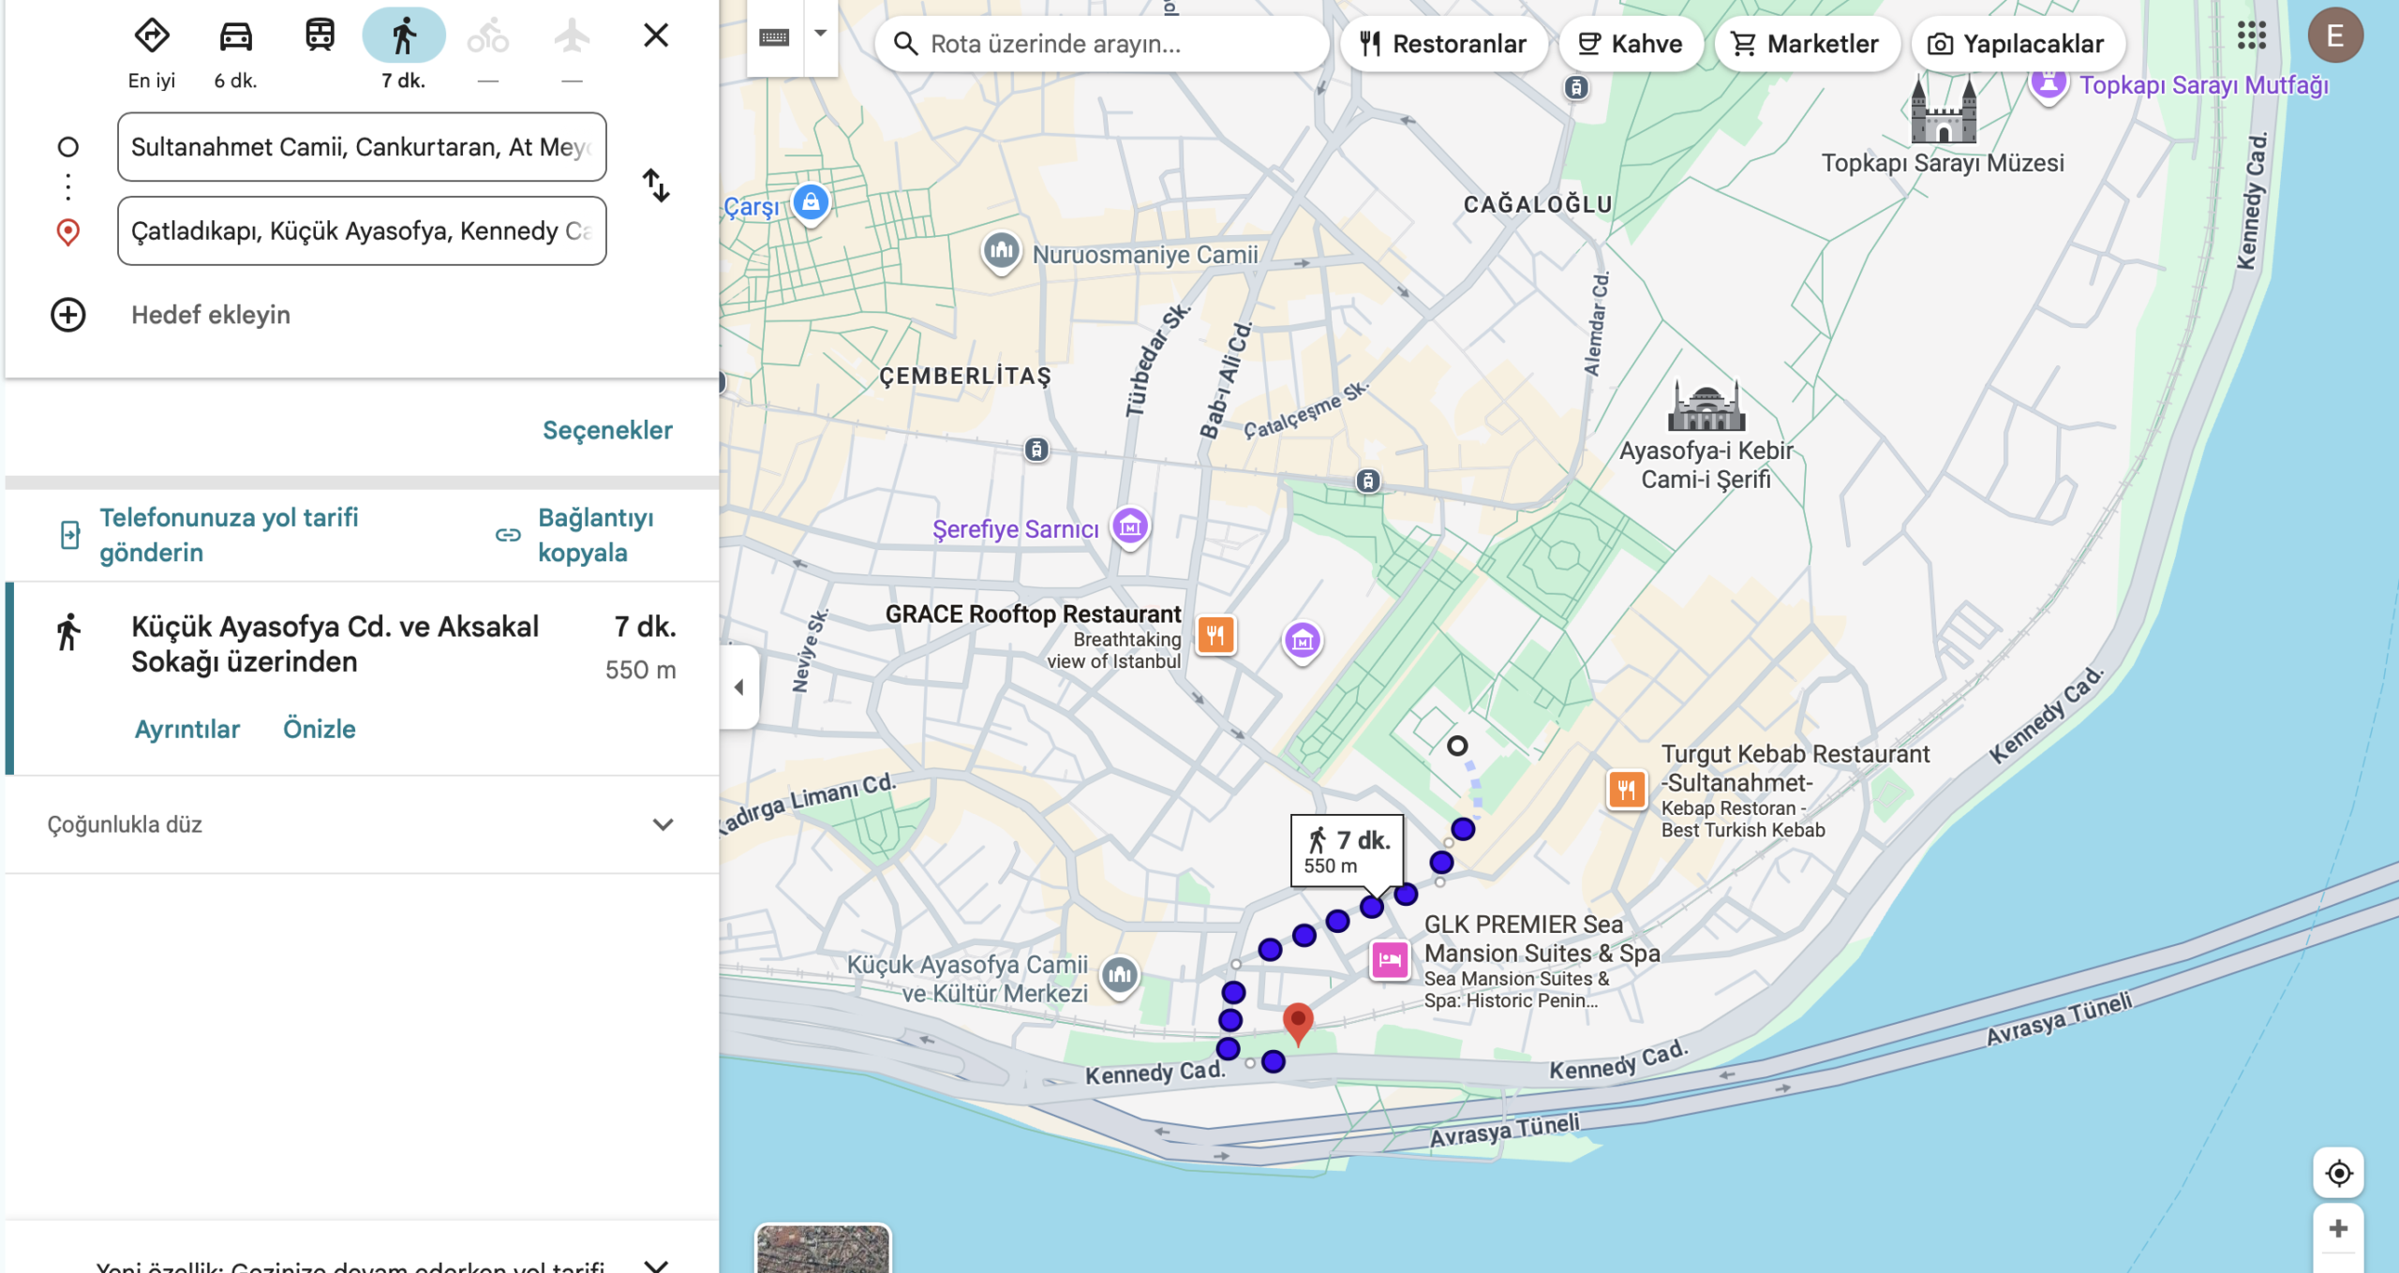Click Küçük Ayasofya Camii place icon
The image size is (2399, 1273).
pyautogui.click(x=1119, y=975)
